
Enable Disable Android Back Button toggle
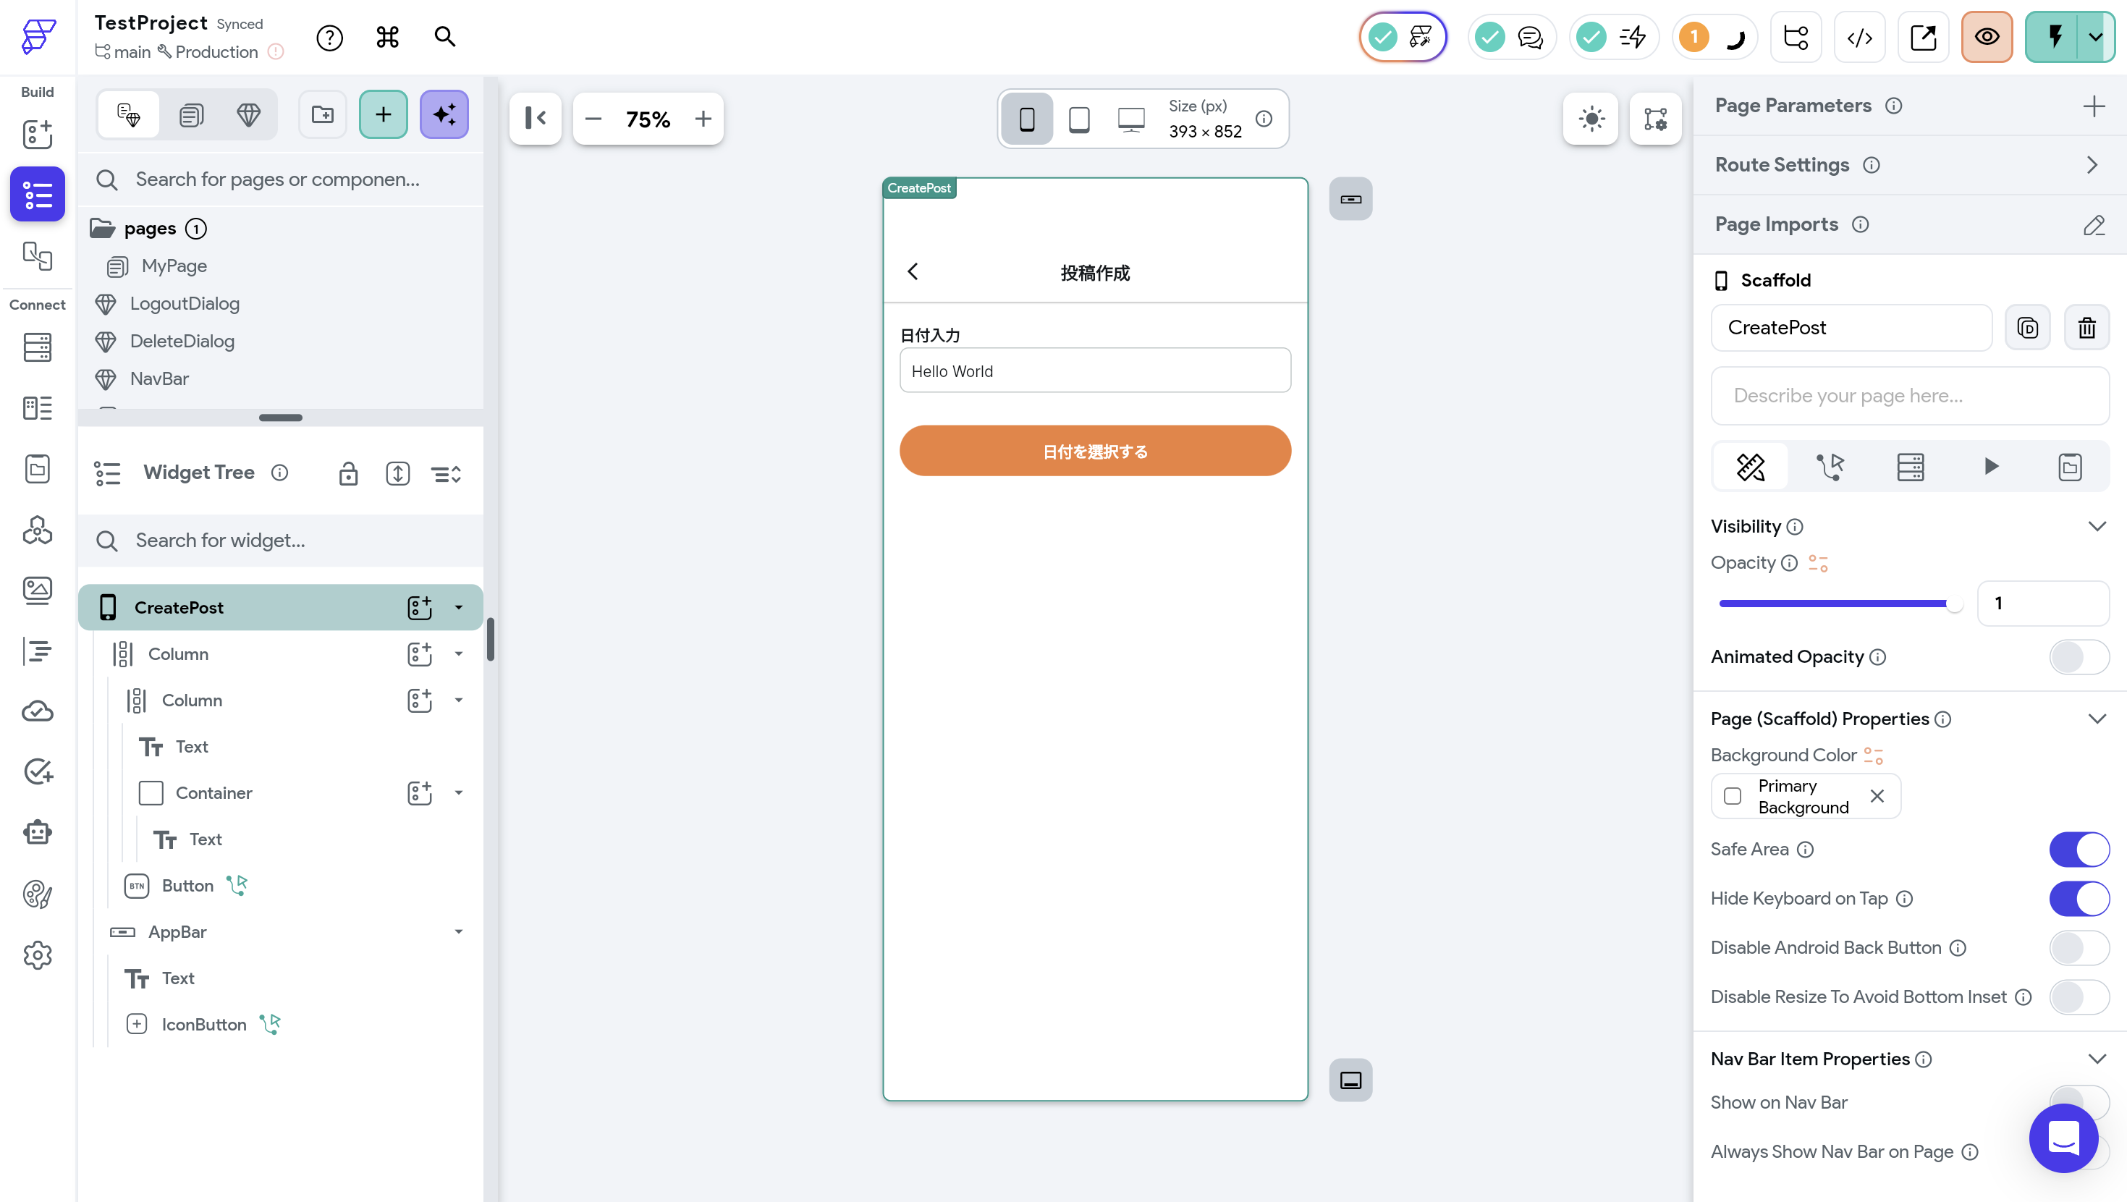pyautogui.click(x=2079, y=948)
